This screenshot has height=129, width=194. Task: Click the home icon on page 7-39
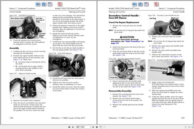tap(140, 4)
